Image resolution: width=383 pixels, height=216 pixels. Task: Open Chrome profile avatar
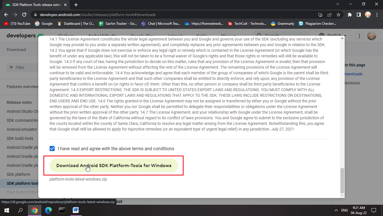pos(368,15)
